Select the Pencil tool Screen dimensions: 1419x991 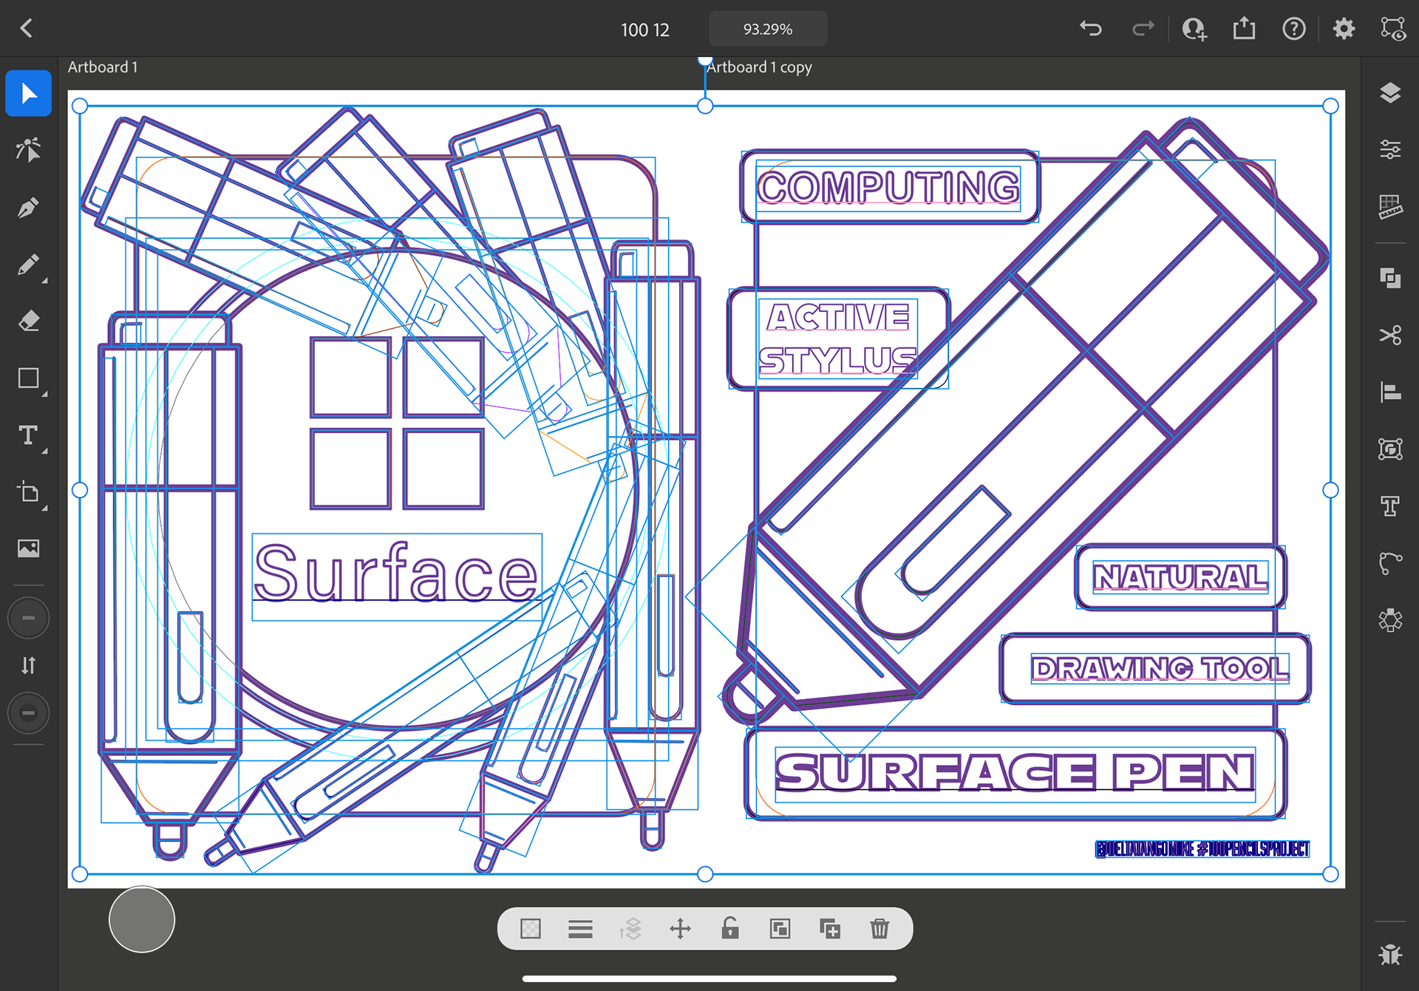pos(28,265)
